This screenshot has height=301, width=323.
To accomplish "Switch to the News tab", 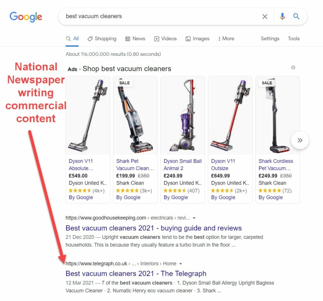I will [135, 39].
